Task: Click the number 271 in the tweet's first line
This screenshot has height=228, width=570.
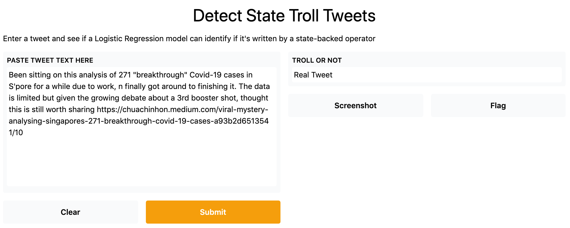Action: (x=125, y=75)
